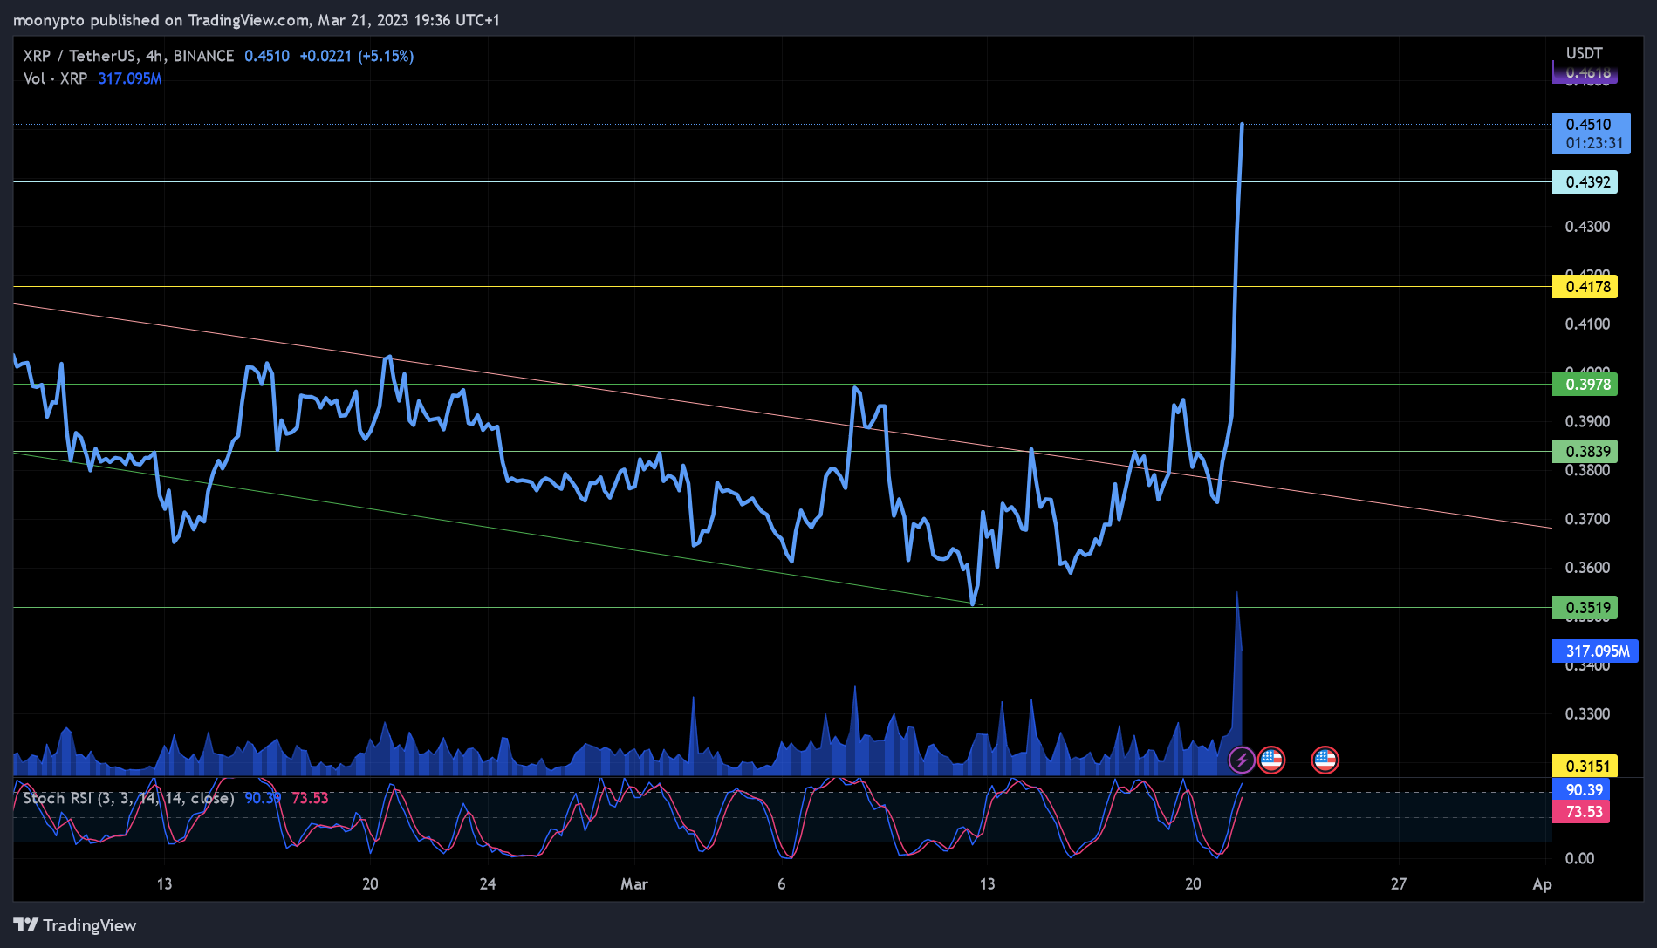Image resolution: width=1657 pixels, height=948 pixels.
Task: Click the purple lightning event icon
Action: tap(1242, 760)
